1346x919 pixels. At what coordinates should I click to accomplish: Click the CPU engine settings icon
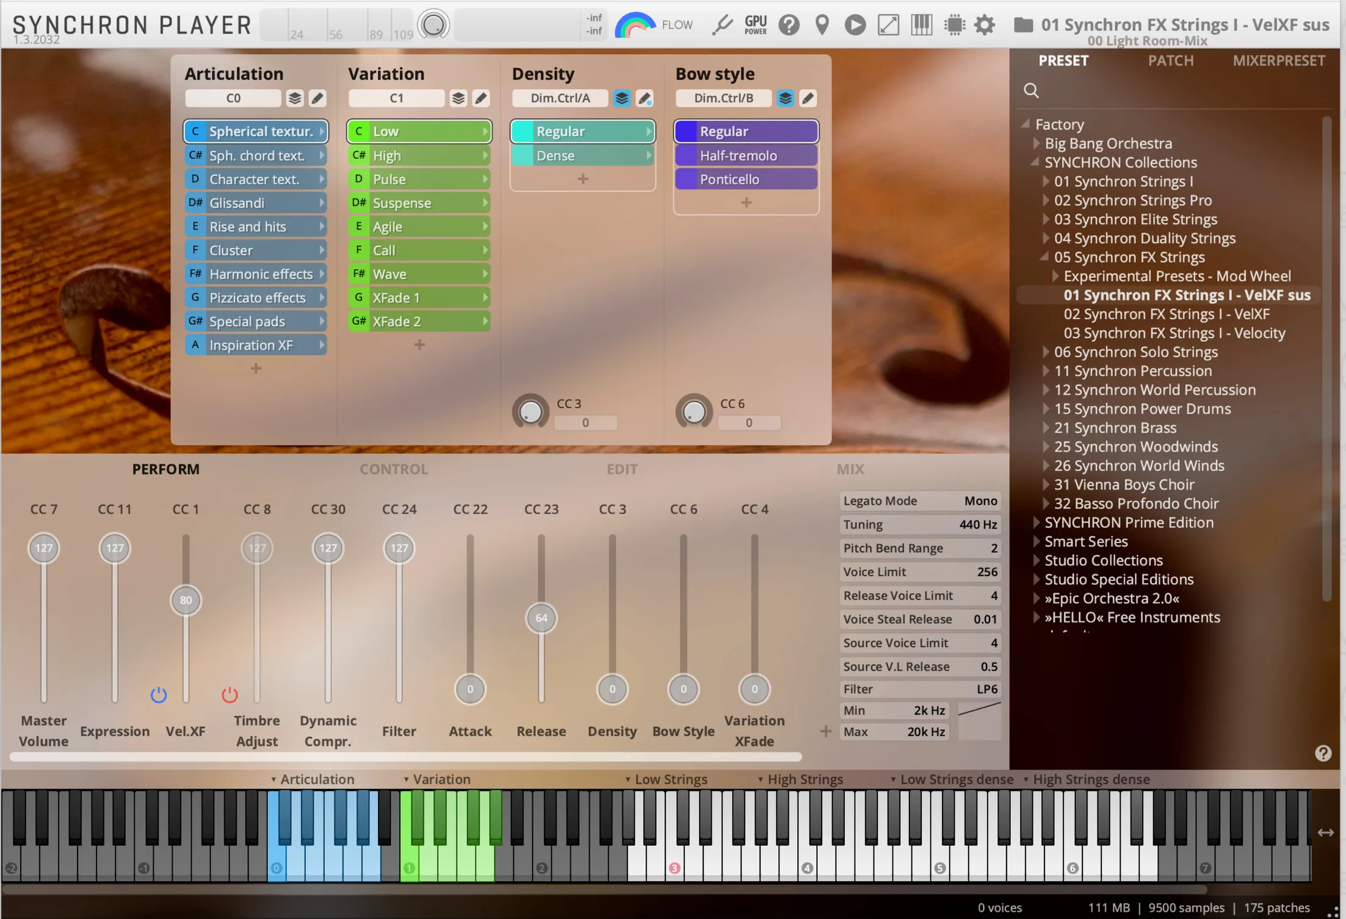(953, 25)
